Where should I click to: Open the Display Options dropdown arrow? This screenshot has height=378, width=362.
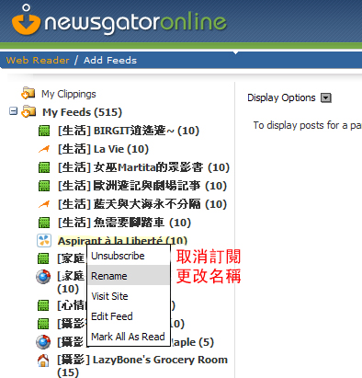(326, 97)
